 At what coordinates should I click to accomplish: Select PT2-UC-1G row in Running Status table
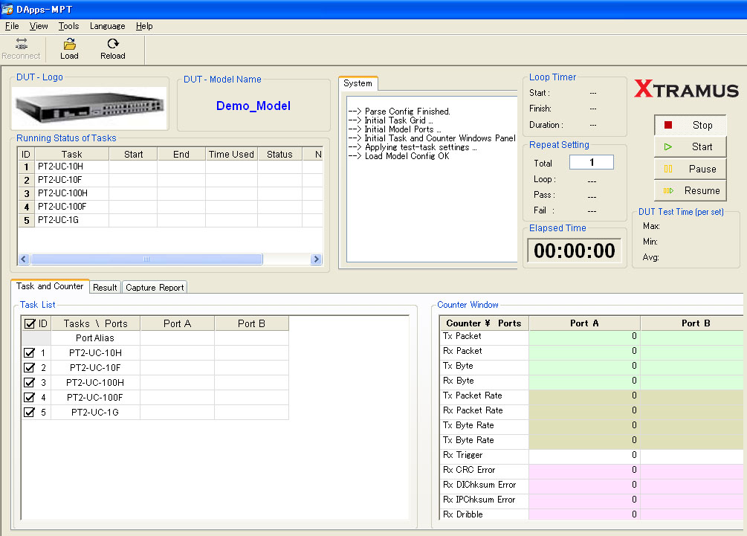[170, 220]
